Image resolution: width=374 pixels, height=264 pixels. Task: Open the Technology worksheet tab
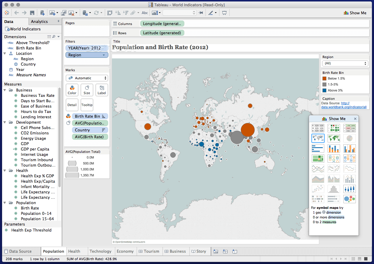click(100, 251)
